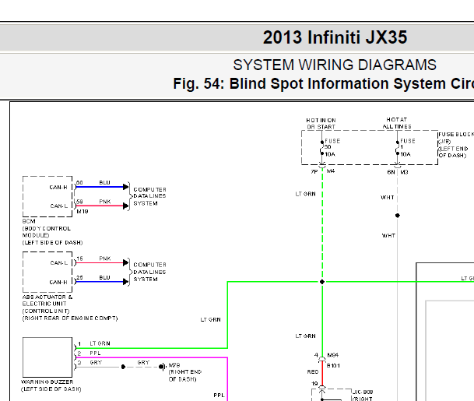Click pin number "25" at ABS unit

pyautogui.click(x=79, y=278)
